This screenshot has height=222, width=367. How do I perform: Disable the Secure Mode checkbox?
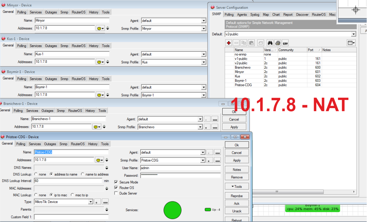[x=117, y=182]
